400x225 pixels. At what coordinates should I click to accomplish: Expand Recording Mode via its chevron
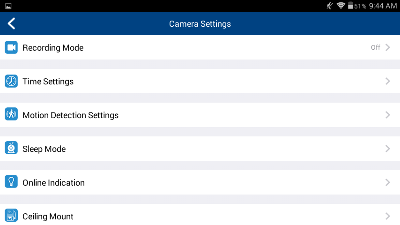388,47
